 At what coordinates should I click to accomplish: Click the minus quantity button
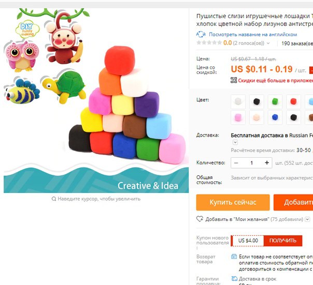236,163
